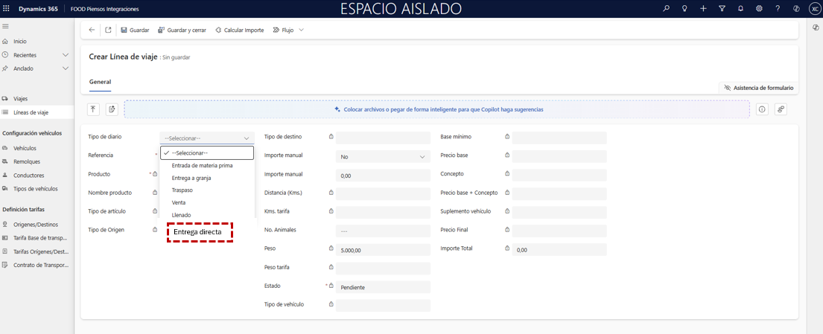The width and height of the screenshot is (823, 334).
Task: Choose Entrada de materia prima option
Action: 202,165
